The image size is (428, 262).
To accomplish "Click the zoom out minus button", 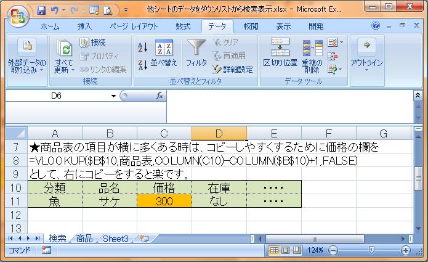I will click(333, 250).
